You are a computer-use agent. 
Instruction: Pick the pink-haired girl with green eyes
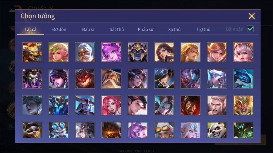[x=243, y=52]
